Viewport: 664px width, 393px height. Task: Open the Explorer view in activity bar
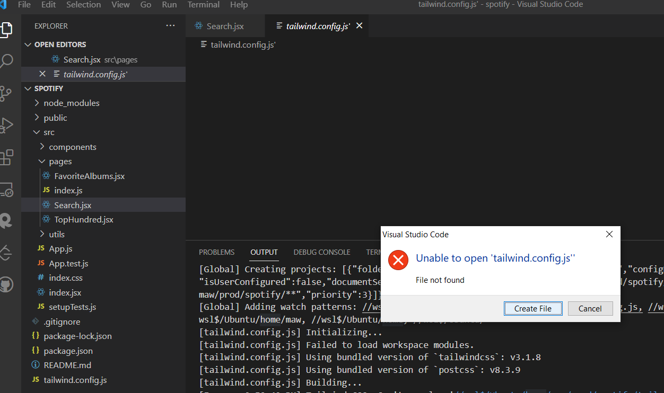(6, 29)
